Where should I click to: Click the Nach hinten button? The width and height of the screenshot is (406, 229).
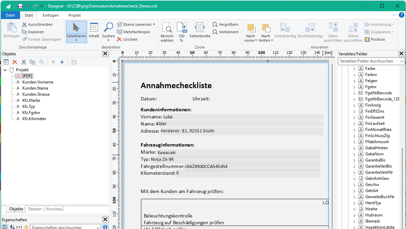point(266,32)
